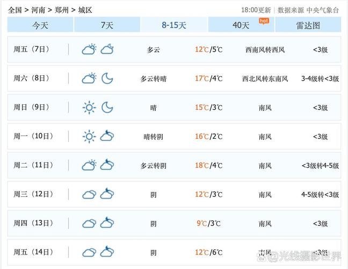Viewport: 348px width, 269px height.
Task: Click the date label 周五（7日）
Action: point(31,49)
